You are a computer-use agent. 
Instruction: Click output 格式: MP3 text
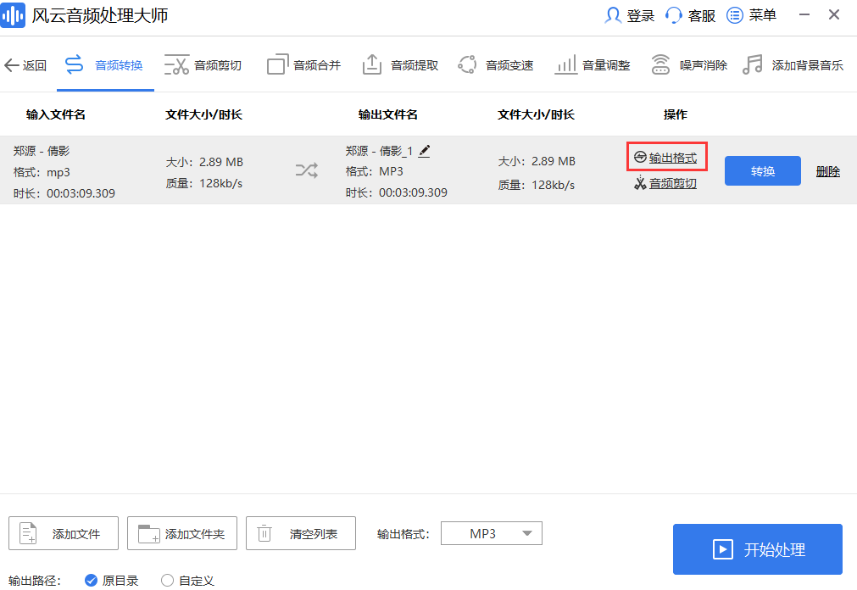coord(375,171)
